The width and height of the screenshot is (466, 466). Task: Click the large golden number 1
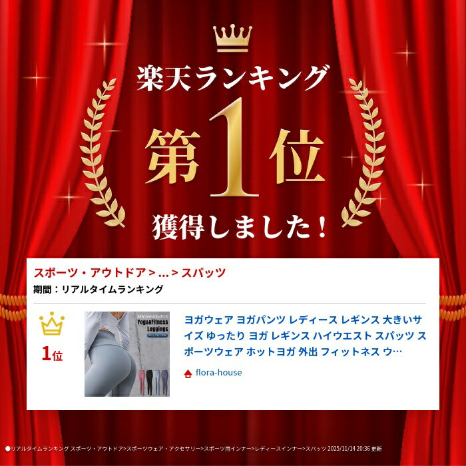click(234, 147)
